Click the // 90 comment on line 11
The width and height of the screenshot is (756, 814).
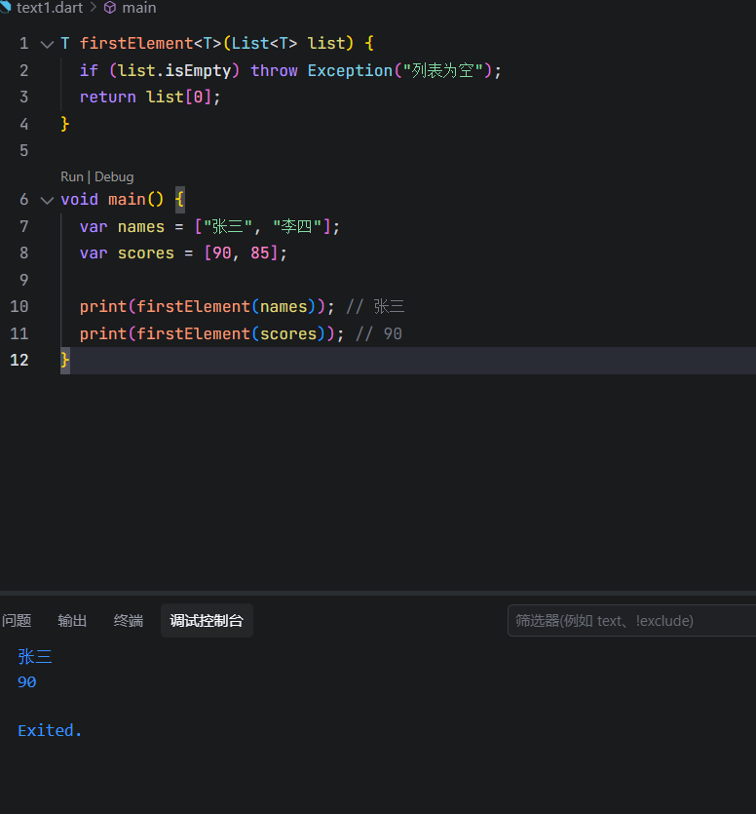click(x=379, y=333)
